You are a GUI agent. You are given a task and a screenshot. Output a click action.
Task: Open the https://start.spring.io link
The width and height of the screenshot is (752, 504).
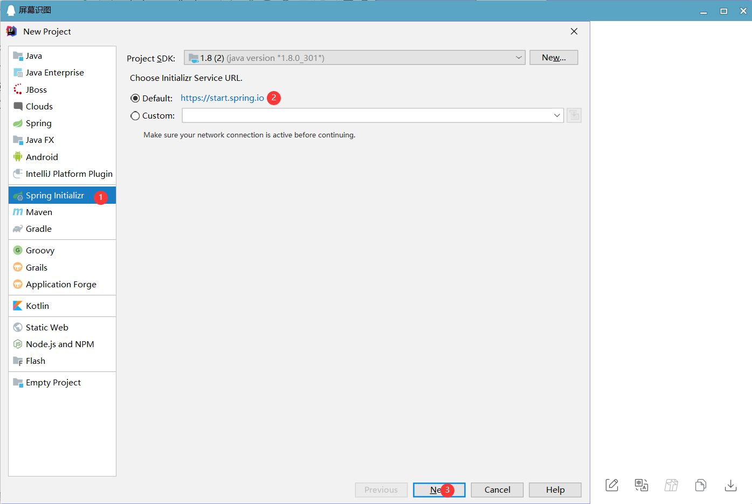click(x=222, y=98)
